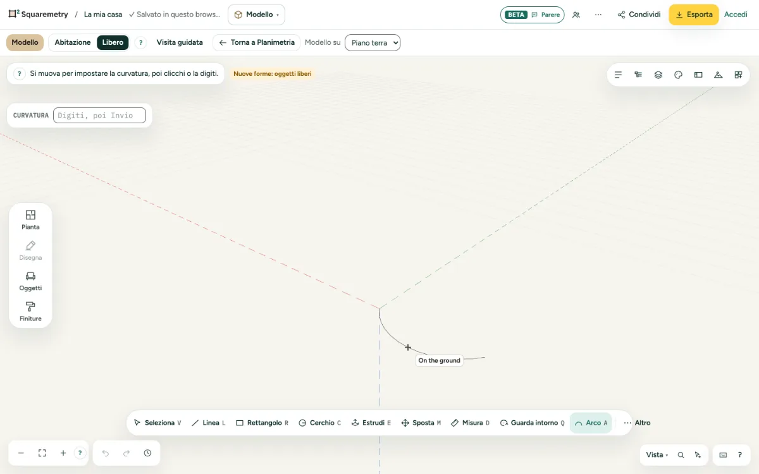The height and width of the screenshot is (474, 759).
Task: Select the Linea drawing tool
Action: pos(208,423)
